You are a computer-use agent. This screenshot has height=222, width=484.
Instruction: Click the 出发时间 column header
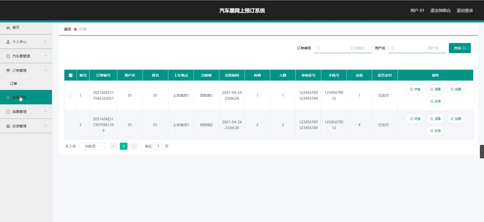click(232, 75)
